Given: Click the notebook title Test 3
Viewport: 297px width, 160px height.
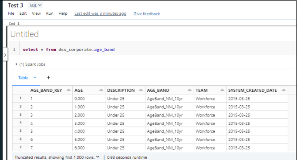Looking at the screenshot, I should (x=16, y=5).
